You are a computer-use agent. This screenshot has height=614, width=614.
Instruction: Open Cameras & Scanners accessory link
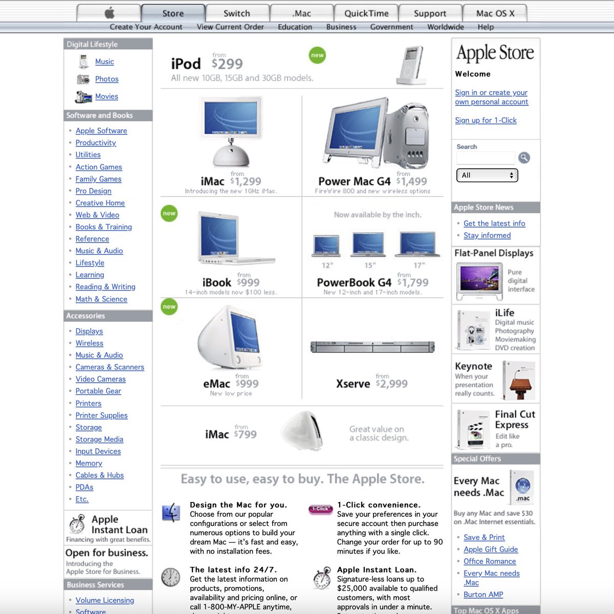click(110, 367)
